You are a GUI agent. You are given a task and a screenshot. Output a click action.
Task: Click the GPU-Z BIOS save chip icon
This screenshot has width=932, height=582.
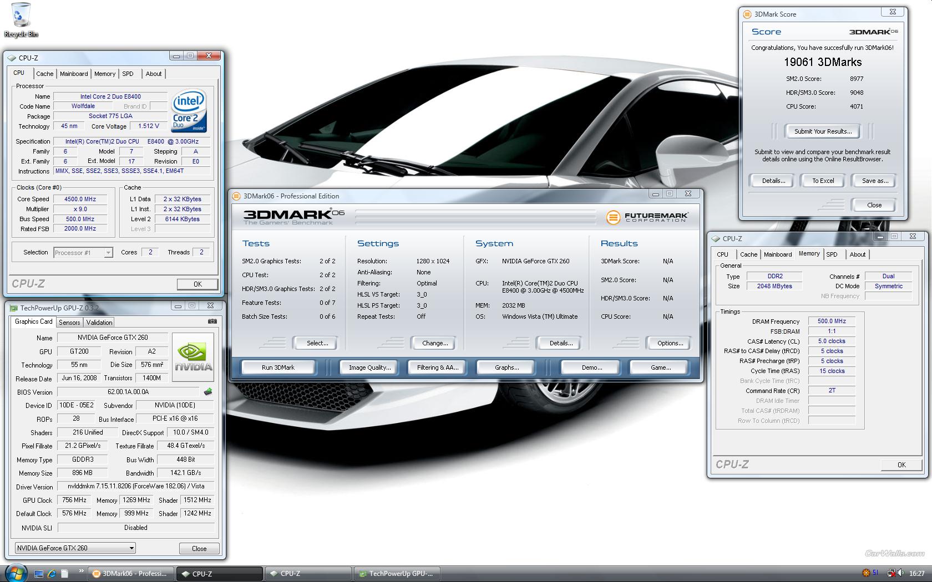point(208,392)
